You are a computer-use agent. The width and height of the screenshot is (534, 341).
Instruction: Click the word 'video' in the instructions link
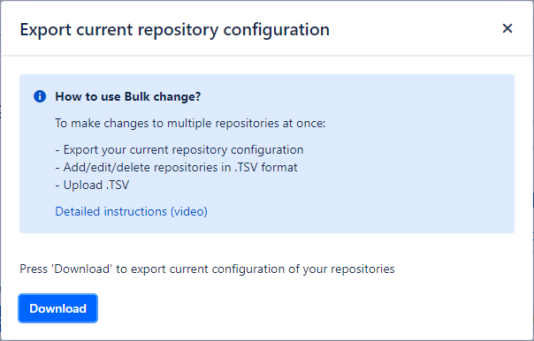pos(189,211)
